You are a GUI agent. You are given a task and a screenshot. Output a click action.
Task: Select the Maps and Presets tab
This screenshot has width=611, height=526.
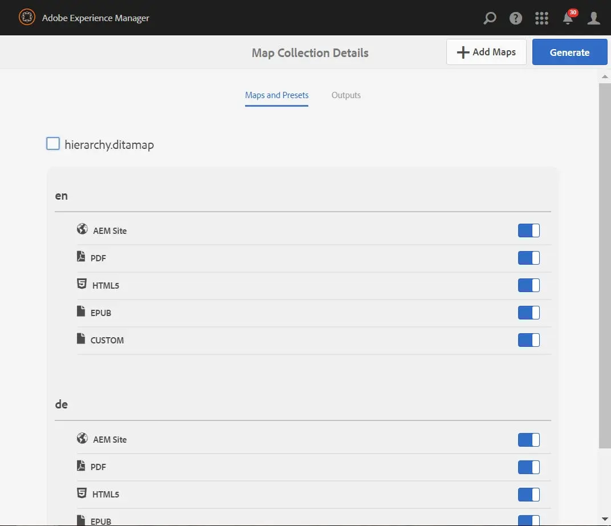click(x=276, y=95)
